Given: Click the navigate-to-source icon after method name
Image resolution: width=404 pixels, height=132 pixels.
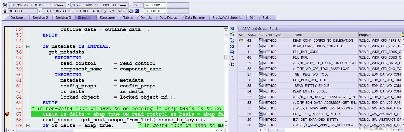Looking at the screenshot, I should point(132,11).
